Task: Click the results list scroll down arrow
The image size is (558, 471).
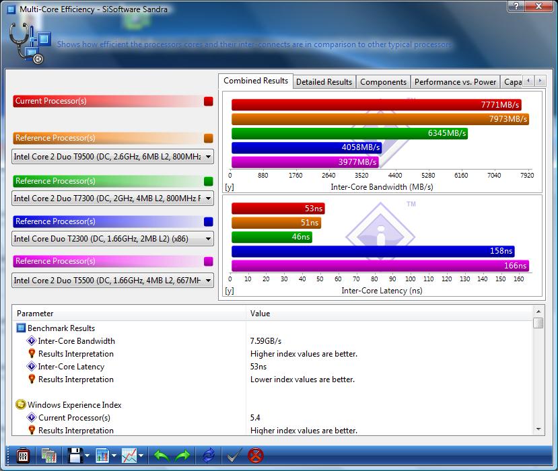Action: pyautogui.click(x=538, y=429)
